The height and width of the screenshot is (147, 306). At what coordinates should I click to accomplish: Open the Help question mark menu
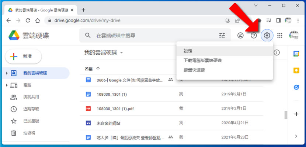254,36
